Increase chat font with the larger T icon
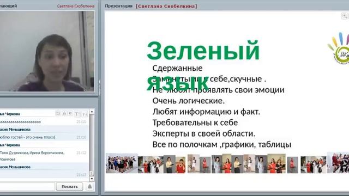The width and height of the screenshot is (349, 196). coord(77,114)
